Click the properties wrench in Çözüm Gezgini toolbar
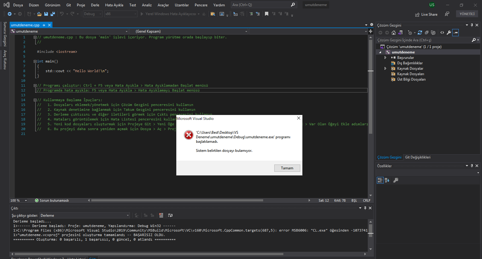Image resolution: width=482 pixels, height=259 pixels. pyautogui.click(x=449, y=33)
